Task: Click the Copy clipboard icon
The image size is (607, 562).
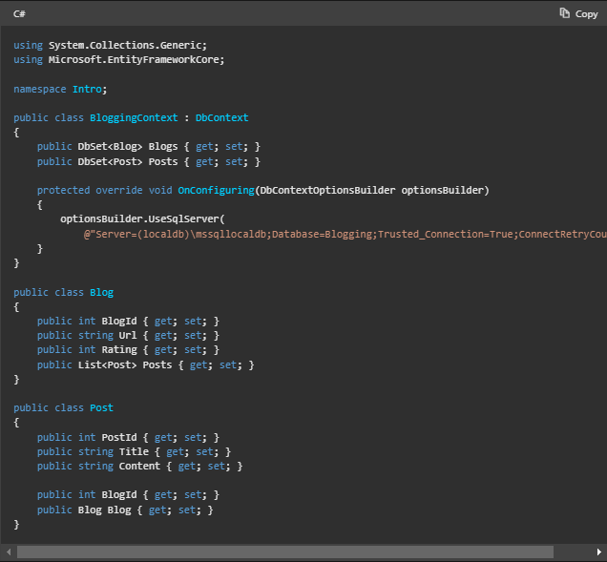Action: (x=565, y=13)
